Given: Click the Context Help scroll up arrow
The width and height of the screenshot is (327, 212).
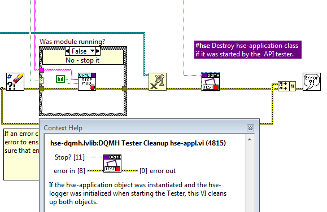Looking at the screenshot, I should pos(250,140).
